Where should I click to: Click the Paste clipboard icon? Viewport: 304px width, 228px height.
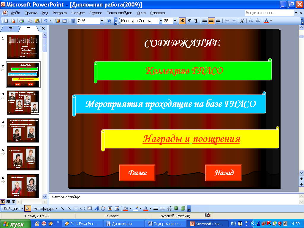tap(37, 21)
